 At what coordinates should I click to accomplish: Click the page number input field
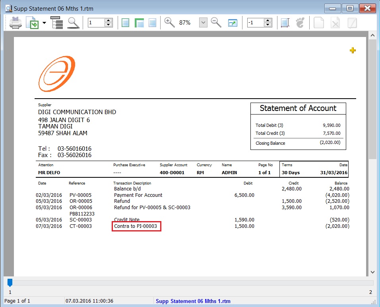[x=96, y=23]
